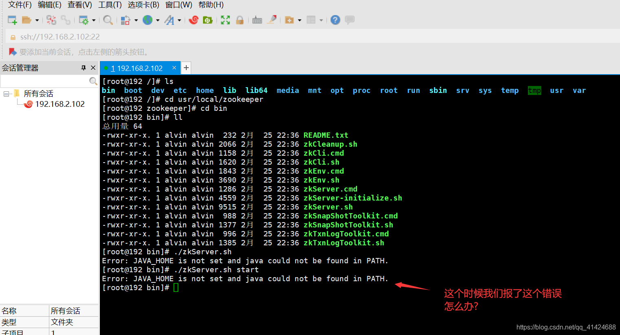Click the Find magnifier toolbar icon
The width and height of the screenshot is (620, 335).
108,20
